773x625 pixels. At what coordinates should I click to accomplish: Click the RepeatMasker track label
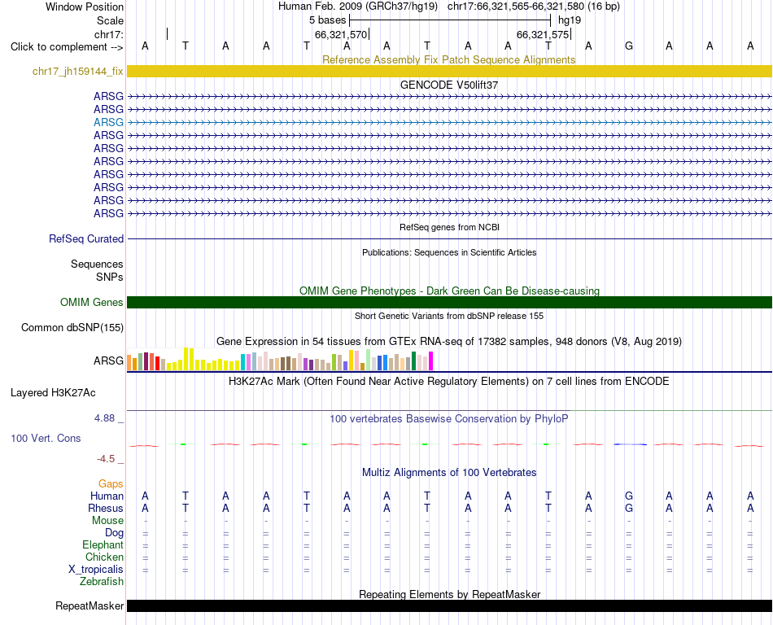coord(90,605)
